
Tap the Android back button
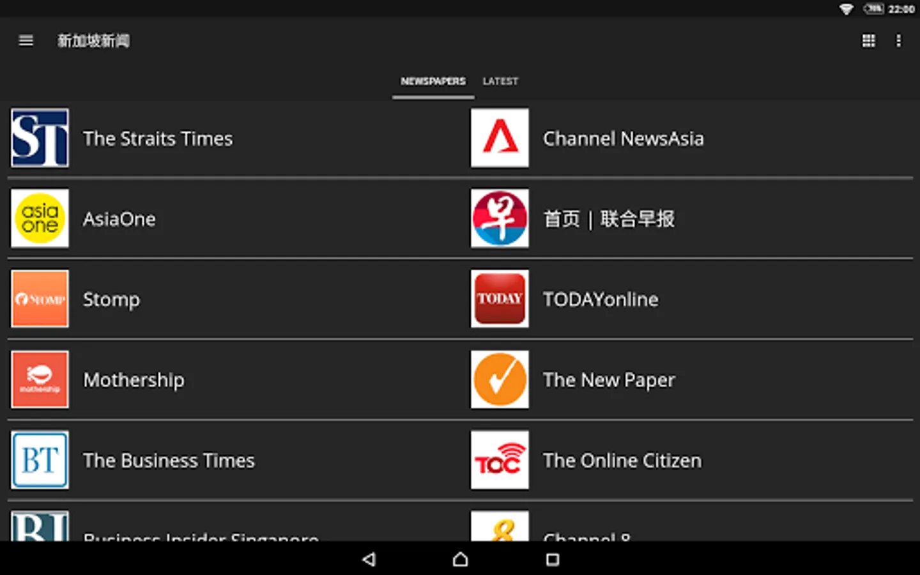click(369, 560)
